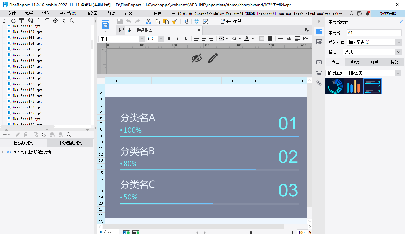Collapse all folders in file tree

tap(64, 21)
